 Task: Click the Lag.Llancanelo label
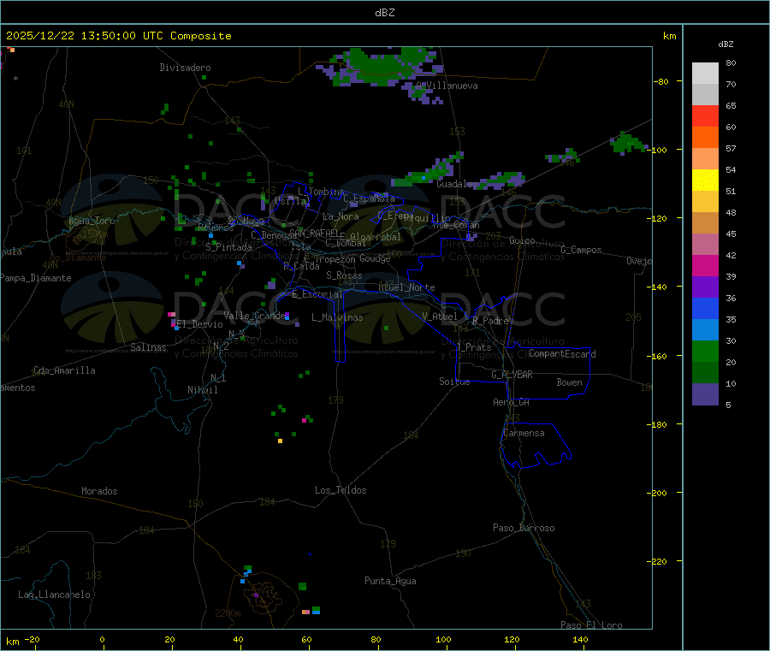55,595
